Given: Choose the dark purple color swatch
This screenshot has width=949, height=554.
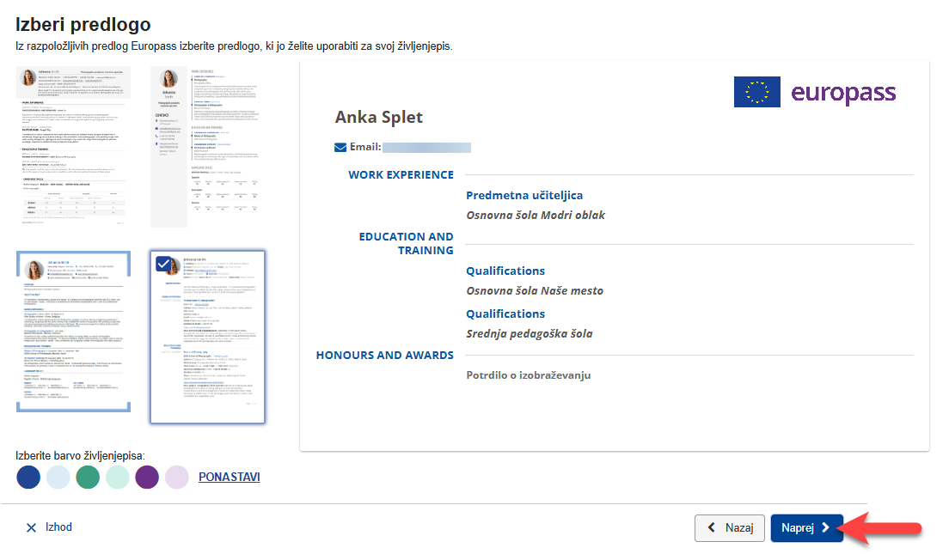Looking at the screenshot, I should click(147, 478).
